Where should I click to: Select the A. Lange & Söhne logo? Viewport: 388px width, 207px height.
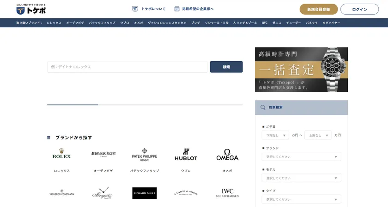[x=186, y=193]
